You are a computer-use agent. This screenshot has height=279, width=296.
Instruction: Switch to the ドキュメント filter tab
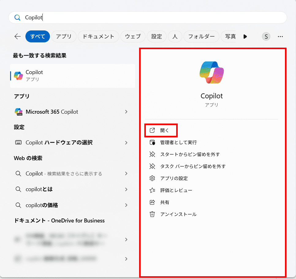(98, 36)
